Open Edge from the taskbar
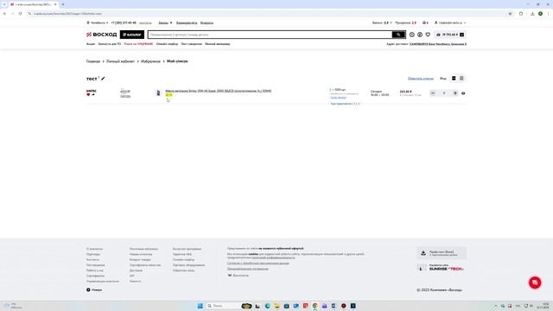Image resolution: width=553 pixels, height=311 pixels. (x=267, y=306)
